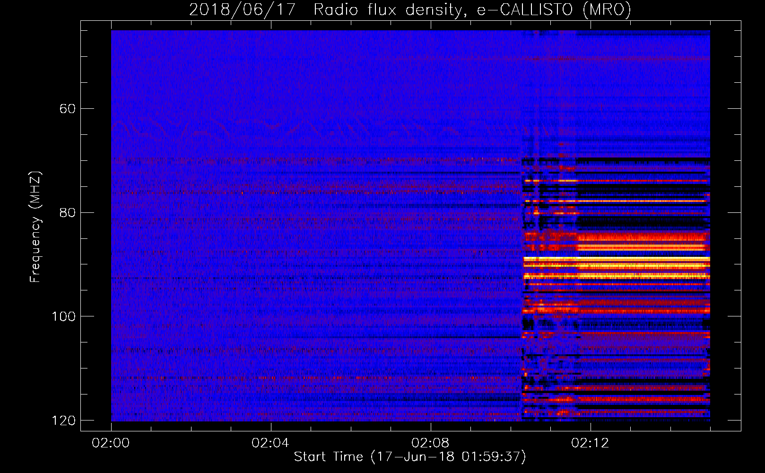
Task: Click the 120 frequency tick label
Action: point(63,420)
